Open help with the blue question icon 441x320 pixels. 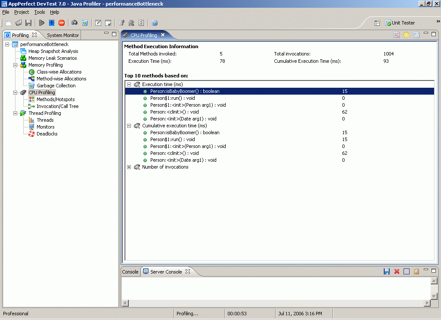(155, 23)
